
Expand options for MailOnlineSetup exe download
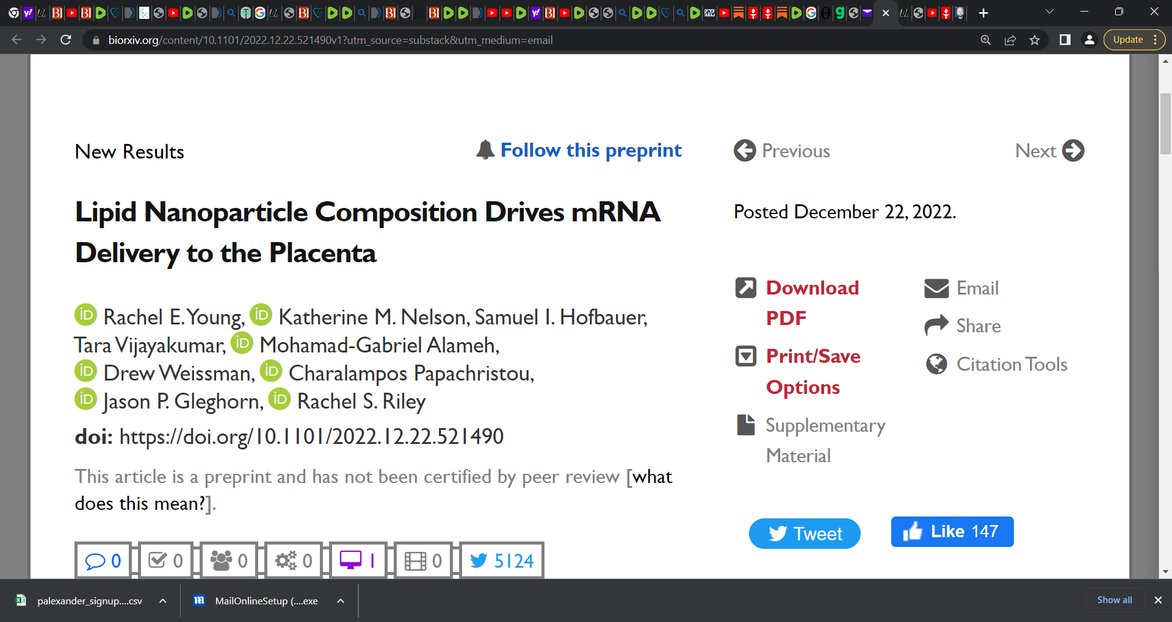point(341,601)
